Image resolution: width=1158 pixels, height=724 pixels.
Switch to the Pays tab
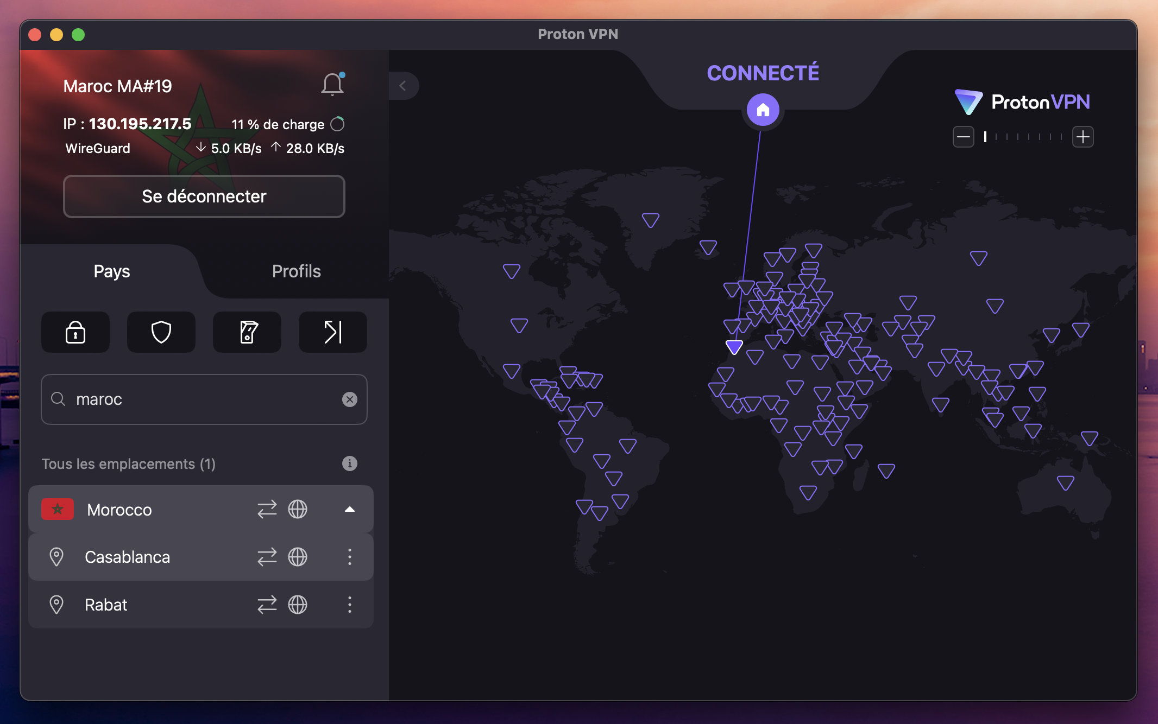pos(112,271)
